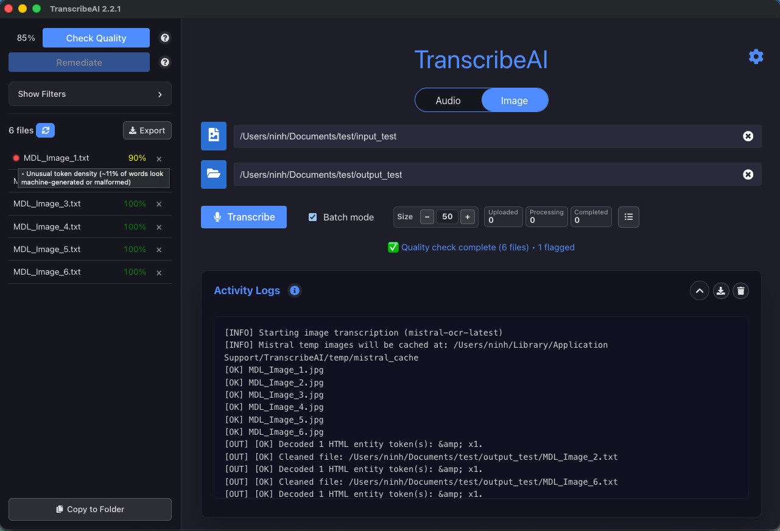This screenshot has height=531, width=780.
Task: Download the activity logs
Action: (721, 291)
